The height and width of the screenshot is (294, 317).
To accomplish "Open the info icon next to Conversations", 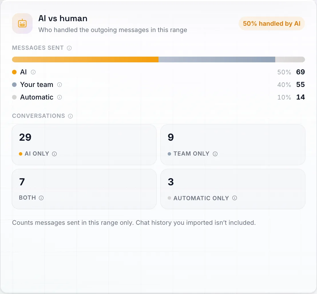I will click(70, 116).
